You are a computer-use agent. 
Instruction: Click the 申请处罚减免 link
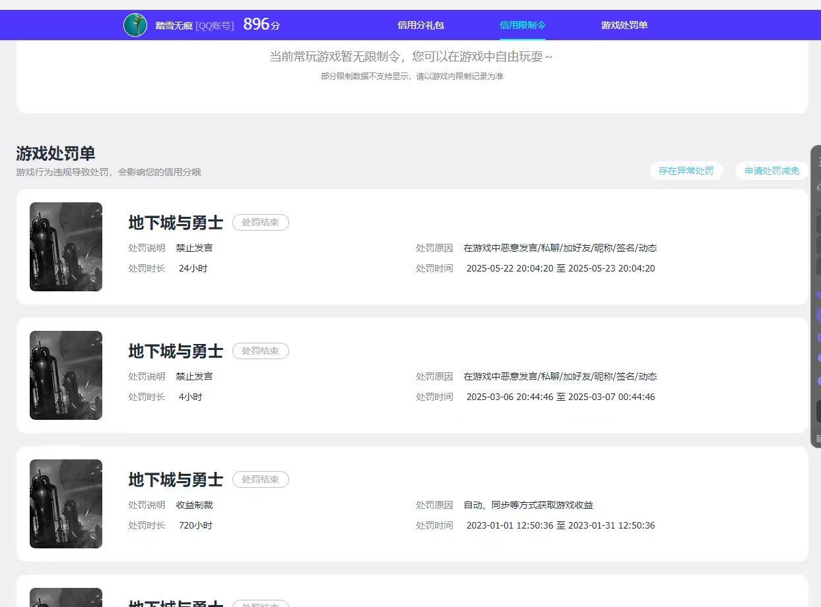pos(771,171)
